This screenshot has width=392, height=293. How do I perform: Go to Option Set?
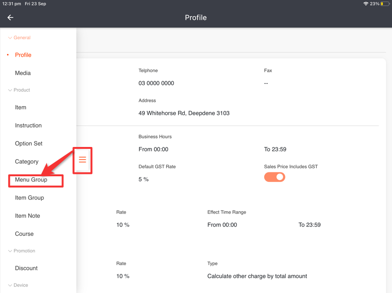(29, 144)
